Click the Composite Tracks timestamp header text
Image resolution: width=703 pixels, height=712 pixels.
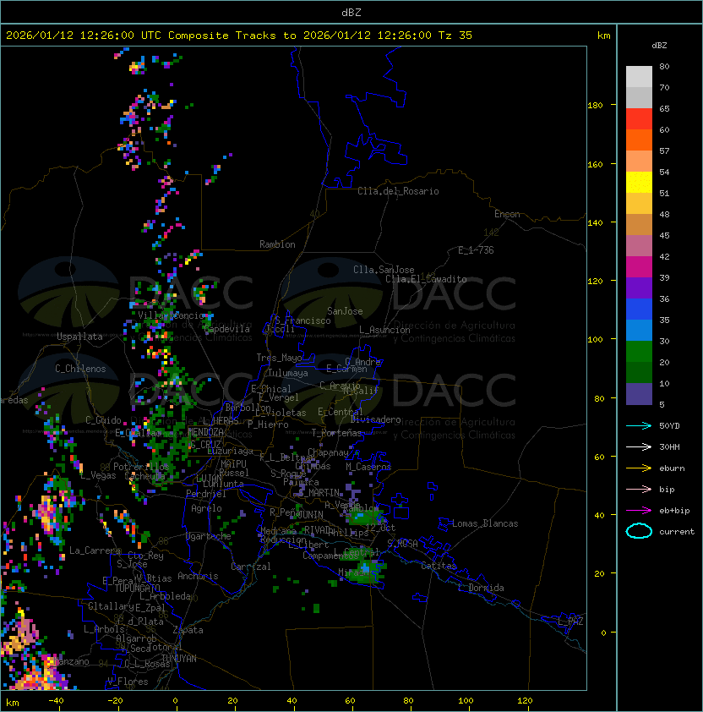[239, 36]
